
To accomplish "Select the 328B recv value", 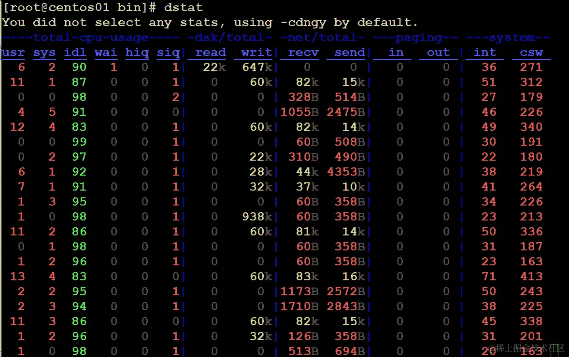I will point(303,97).
